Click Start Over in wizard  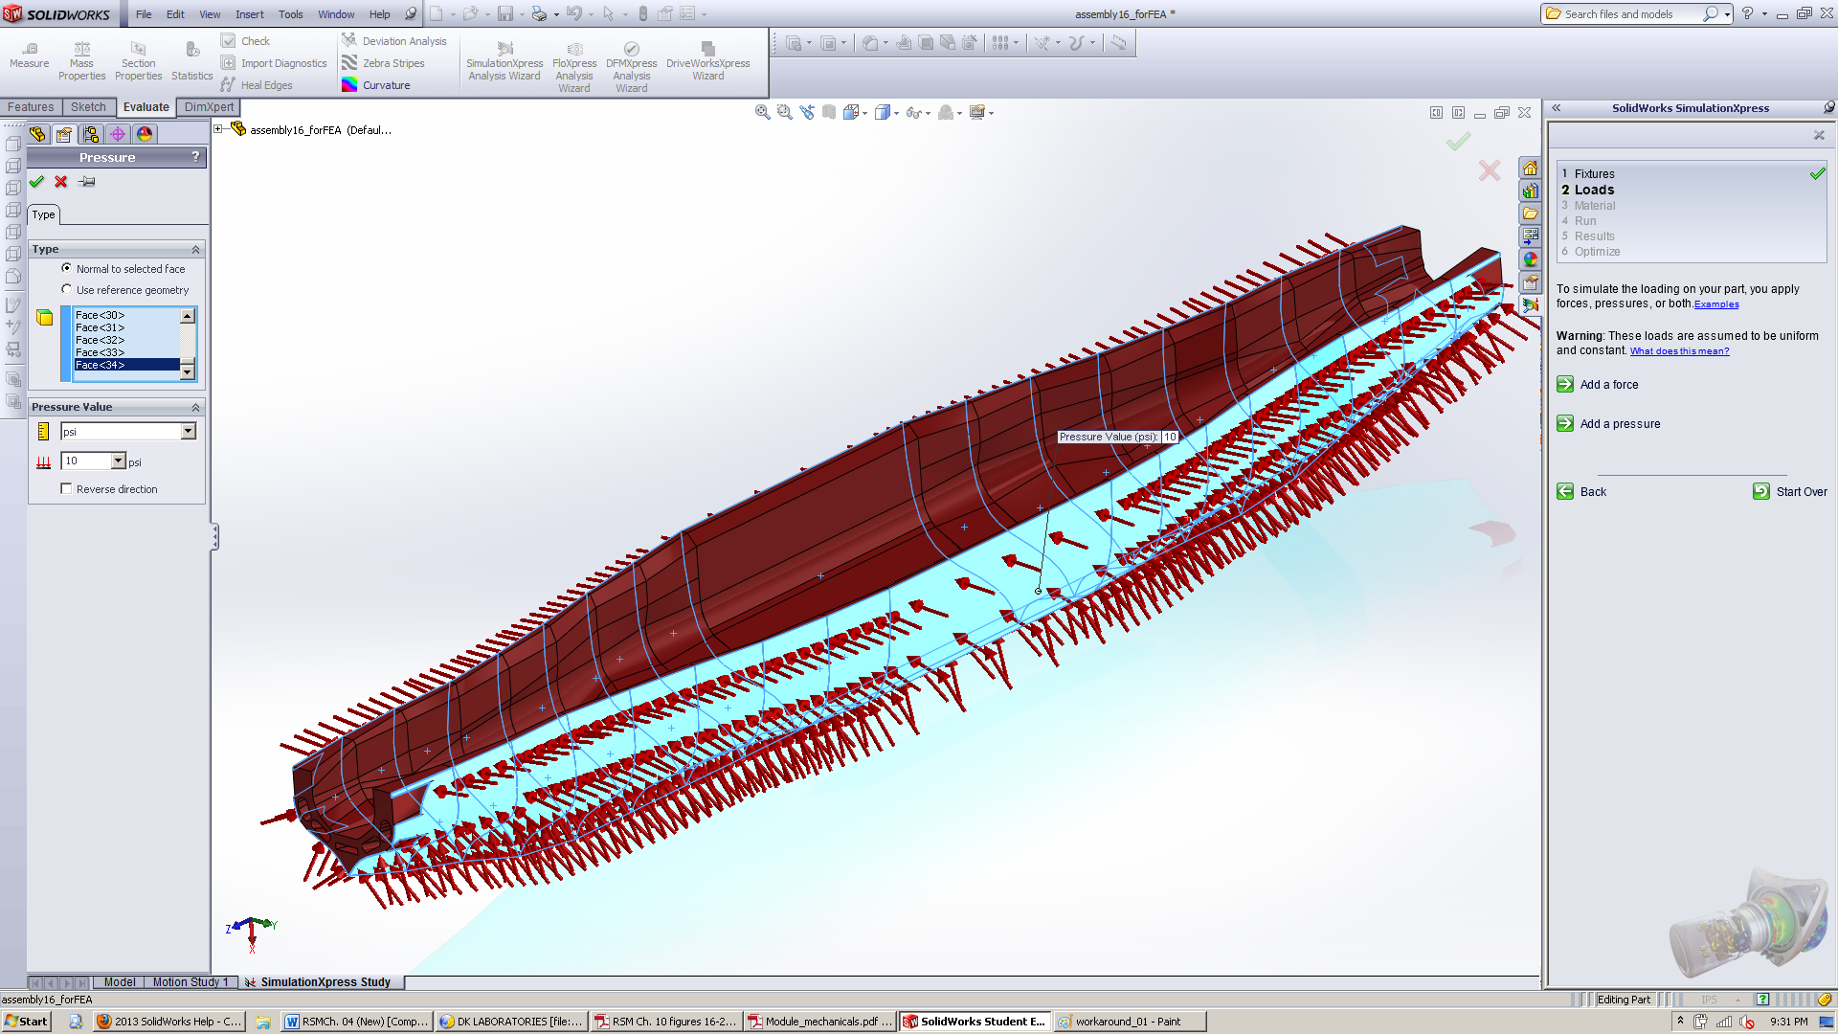(x=1789, y=492)
